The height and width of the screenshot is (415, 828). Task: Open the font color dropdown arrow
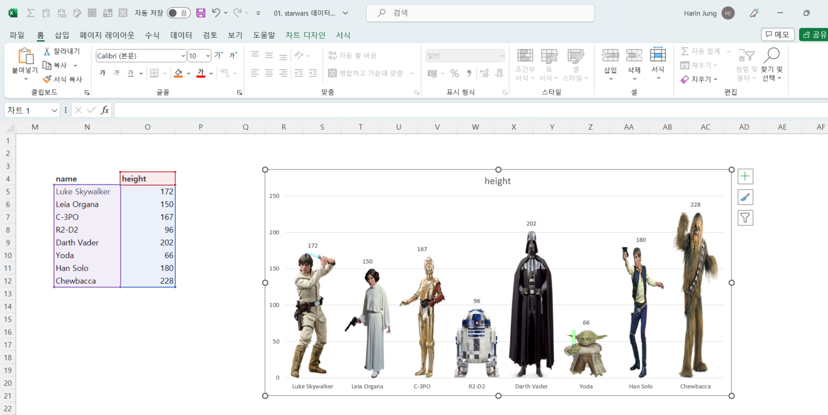pos(211,73)
